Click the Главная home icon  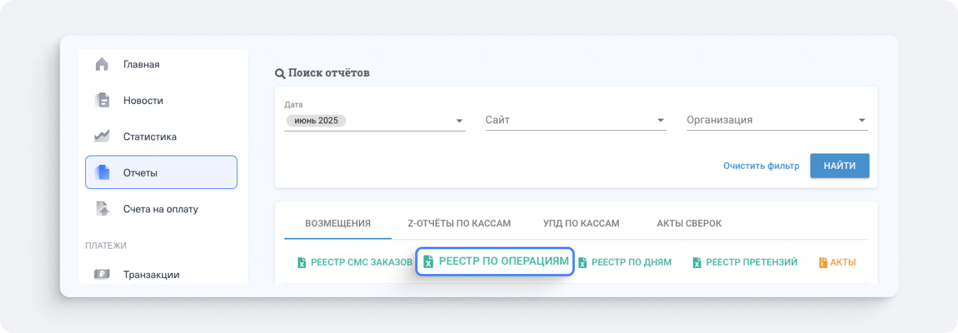(102, 64)
